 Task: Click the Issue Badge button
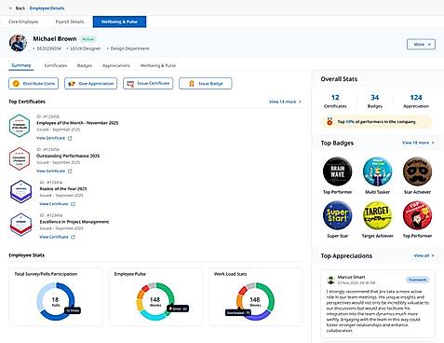coord(206,83)
